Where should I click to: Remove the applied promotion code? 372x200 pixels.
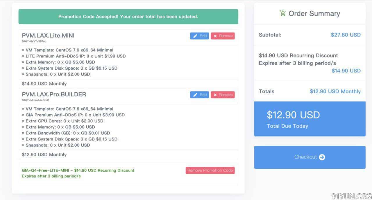point(210,170)
